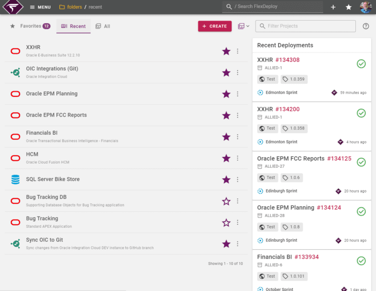Click the OIC Integrations (Git) project icon
This screenshot has width=376, height=291.
click(15, 73)
